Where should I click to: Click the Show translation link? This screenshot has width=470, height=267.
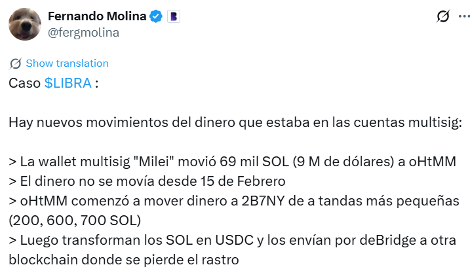[x=67, y=63]
